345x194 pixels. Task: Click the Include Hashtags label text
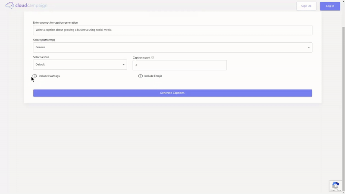click(x=49, y=76)
